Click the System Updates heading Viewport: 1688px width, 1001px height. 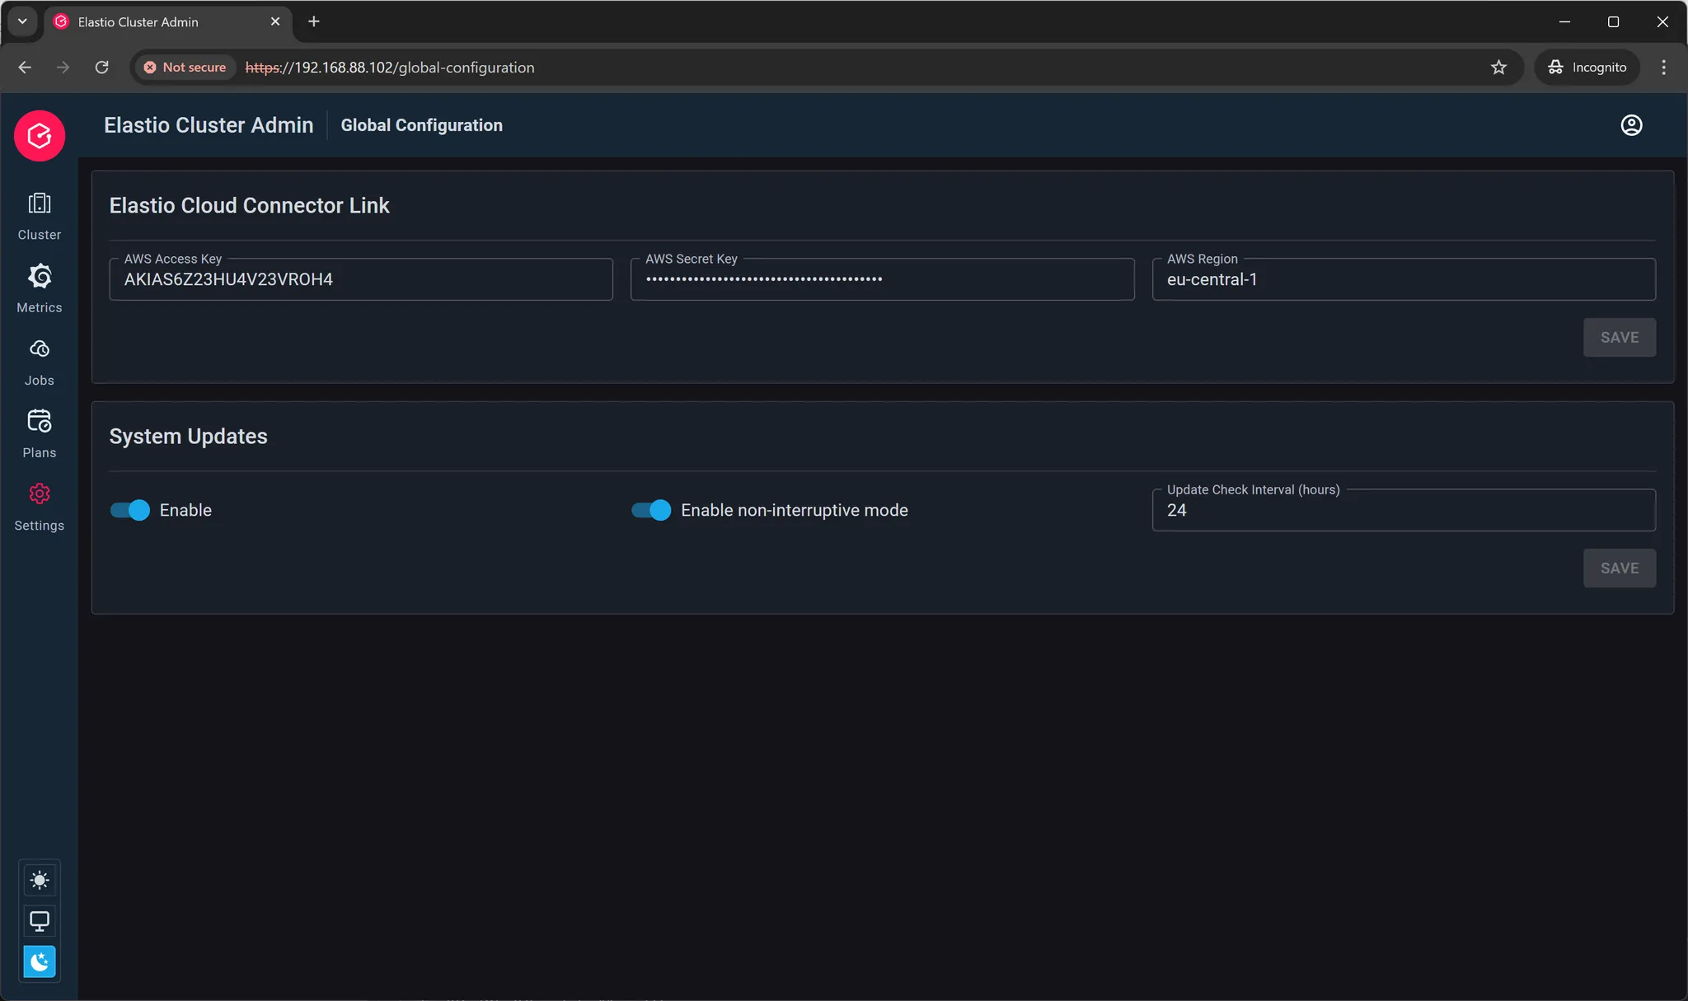[x=189, y=436]
